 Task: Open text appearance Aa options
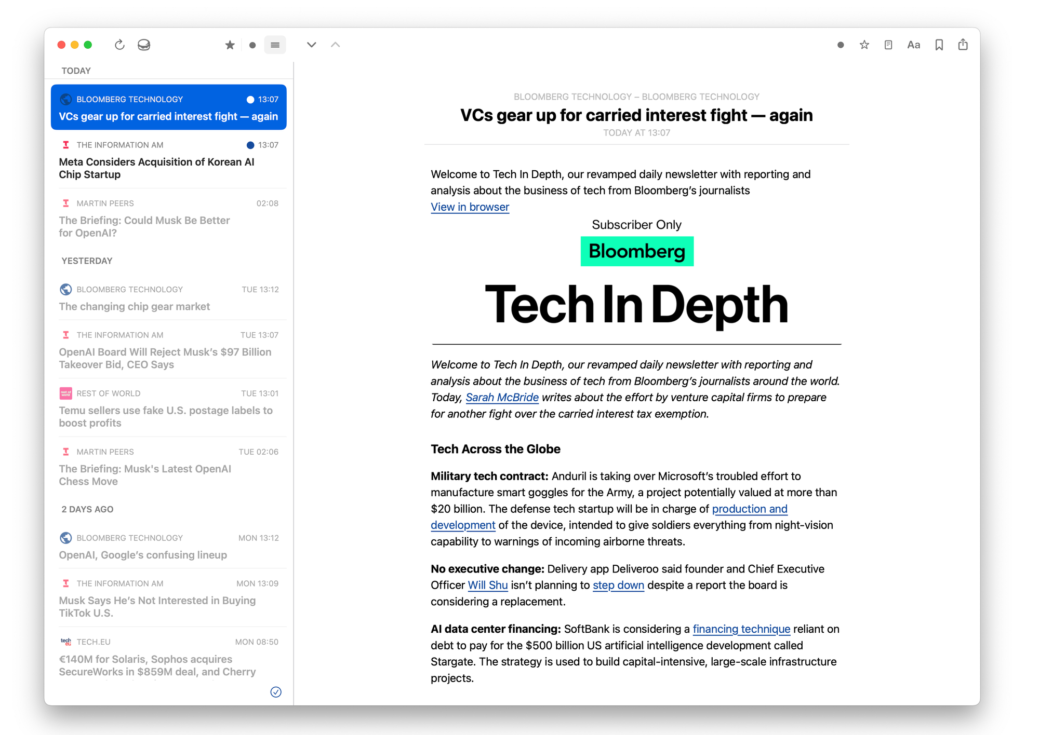click(x=913, y=45)
